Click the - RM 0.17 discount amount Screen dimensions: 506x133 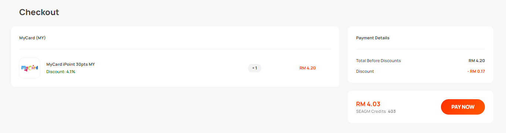coord(476,71)
